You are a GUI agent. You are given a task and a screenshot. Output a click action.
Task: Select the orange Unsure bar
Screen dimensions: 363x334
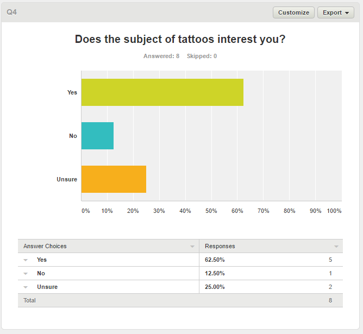[114, 179]
